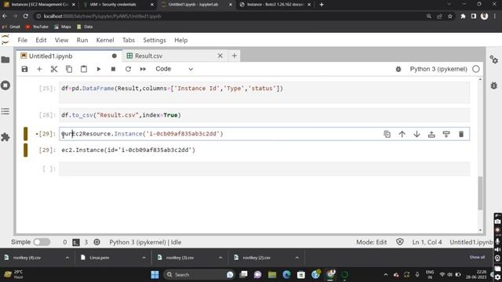502x282 pixels.
Task: Open the Property Inspector gears icon
Action: pyautogui.click(x=493, y=60)
